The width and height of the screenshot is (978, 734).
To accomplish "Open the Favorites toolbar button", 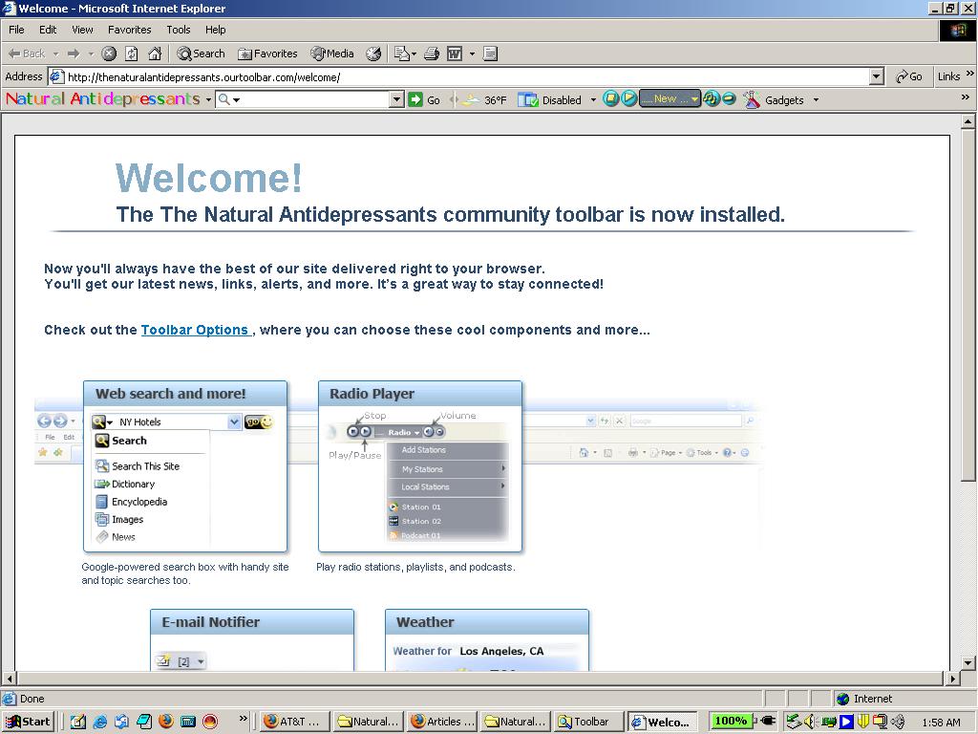I will tap(268, 54).
